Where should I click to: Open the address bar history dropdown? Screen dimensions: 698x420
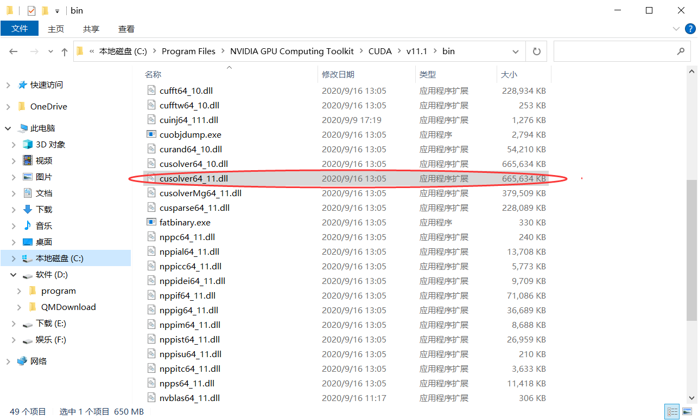[515, 51]
